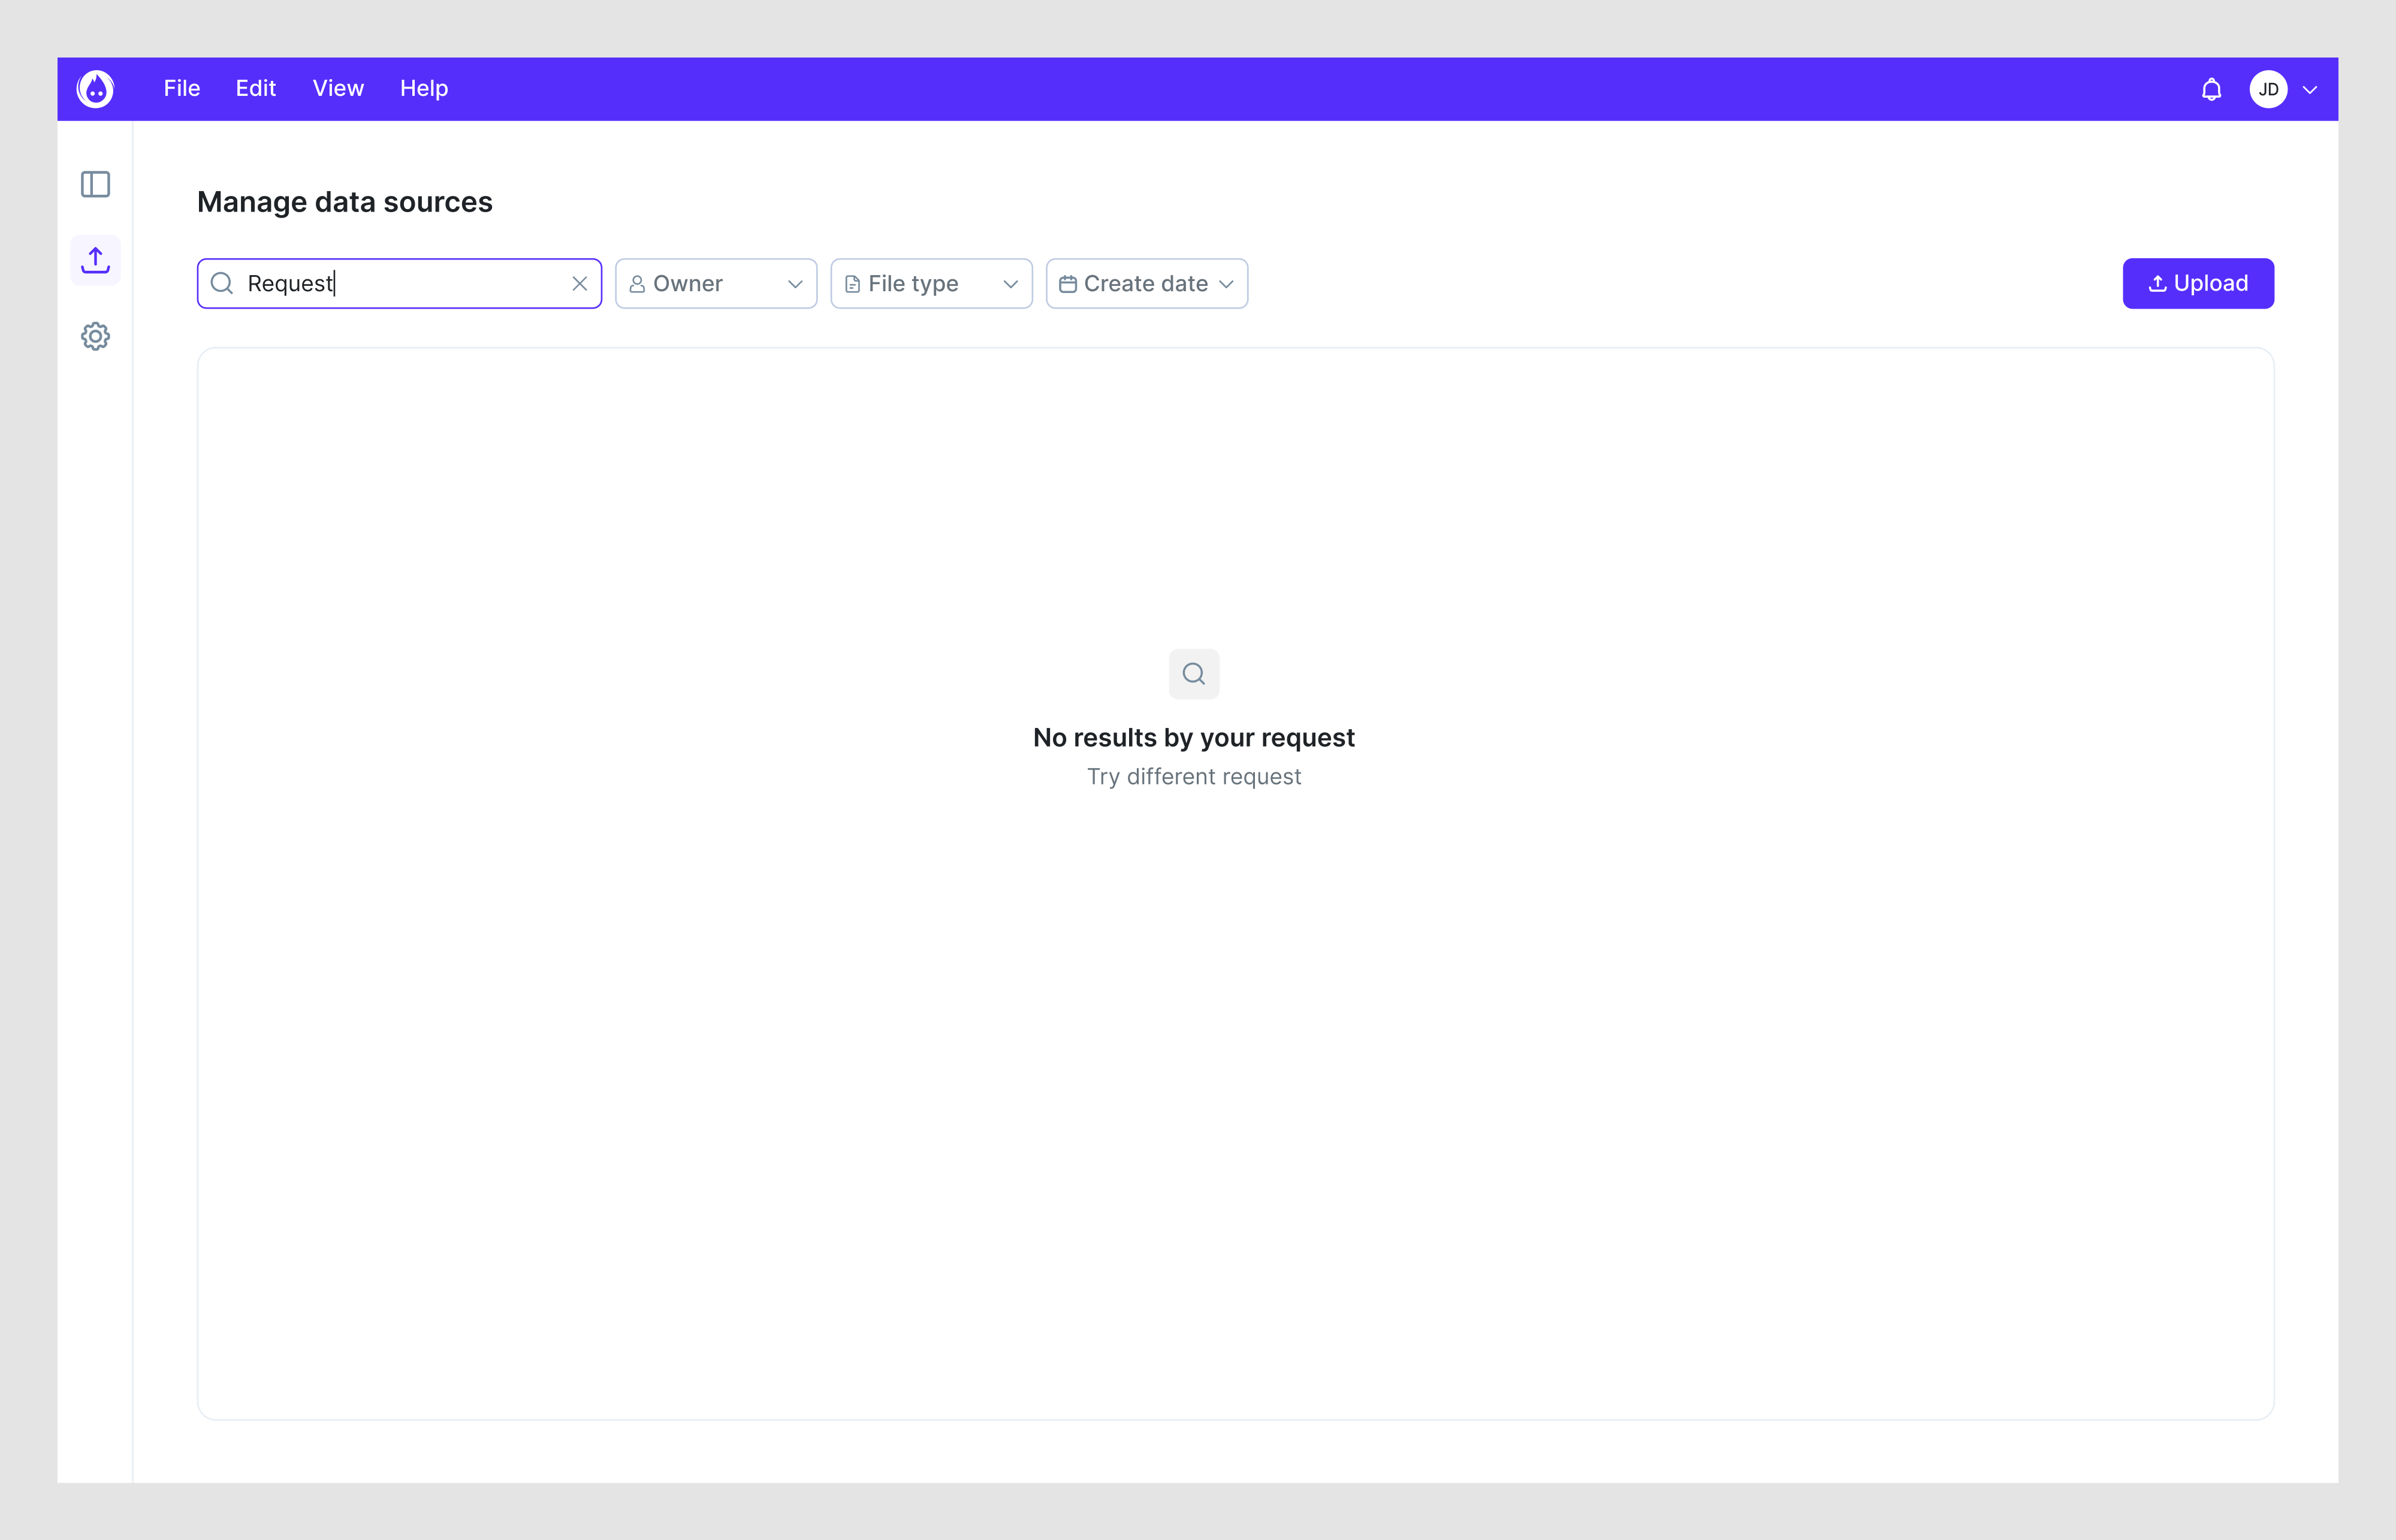Select the upload data sources sidebar icon
This screenshot has width=2396, height=1540.
pos(95,260)
